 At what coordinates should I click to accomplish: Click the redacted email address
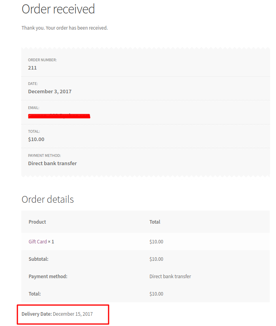click(x=59, y=116)
